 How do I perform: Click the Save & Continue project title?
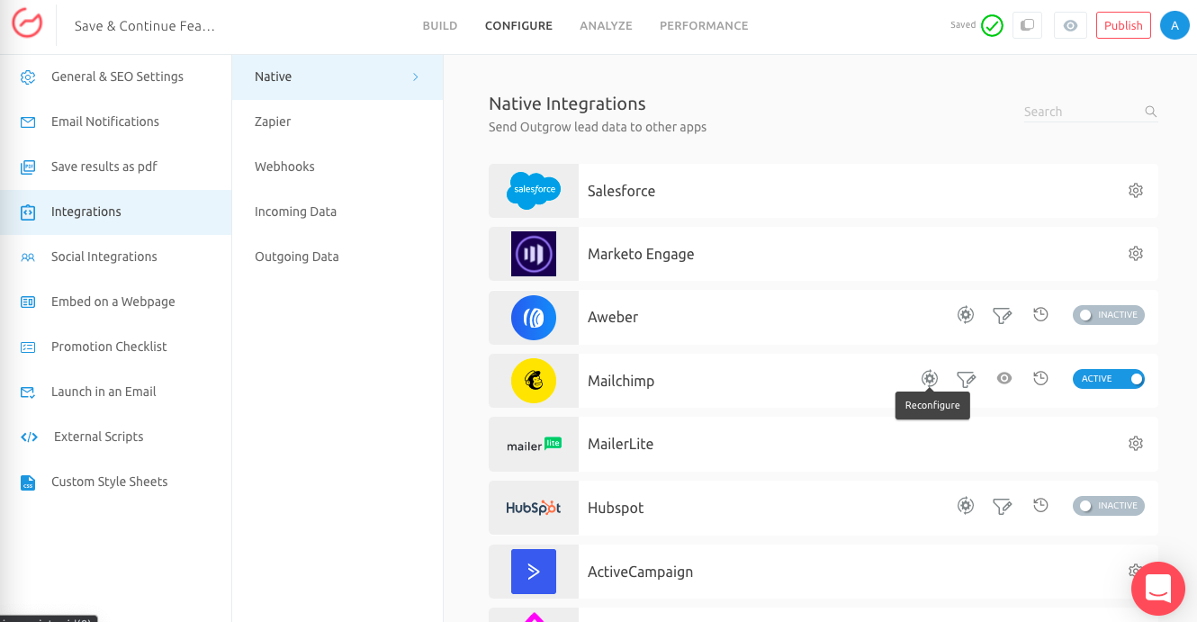pos(145,26)
